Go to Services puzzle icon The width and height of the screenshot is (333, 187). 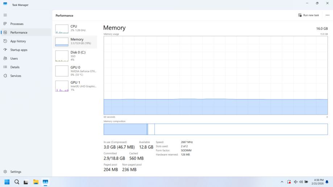[x=5, y=76]
